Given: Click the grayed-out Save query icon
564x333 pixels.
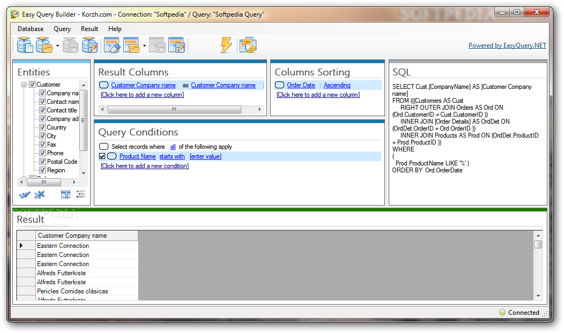Looking at the screenshot, I should [157, 46].
